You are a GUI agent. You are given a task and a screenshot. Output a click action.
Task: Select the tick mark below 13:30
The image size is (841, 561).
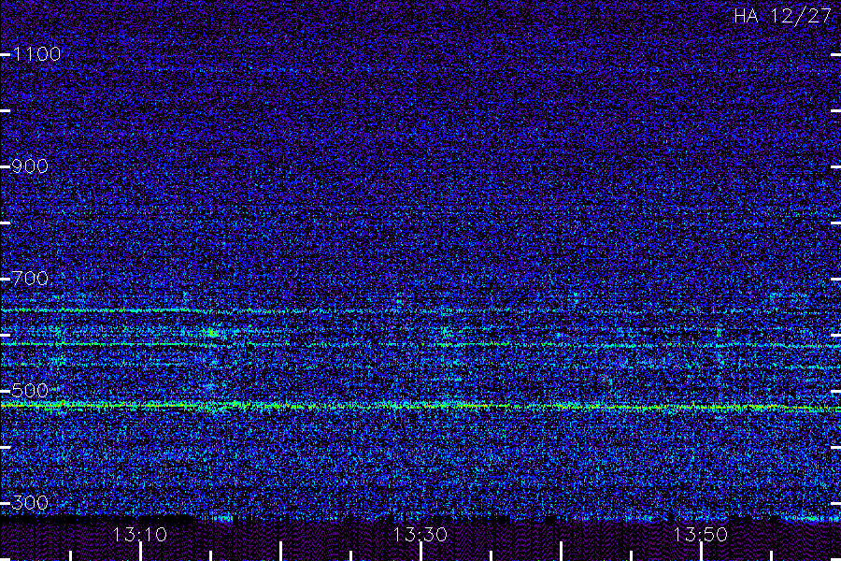(421, 552)
